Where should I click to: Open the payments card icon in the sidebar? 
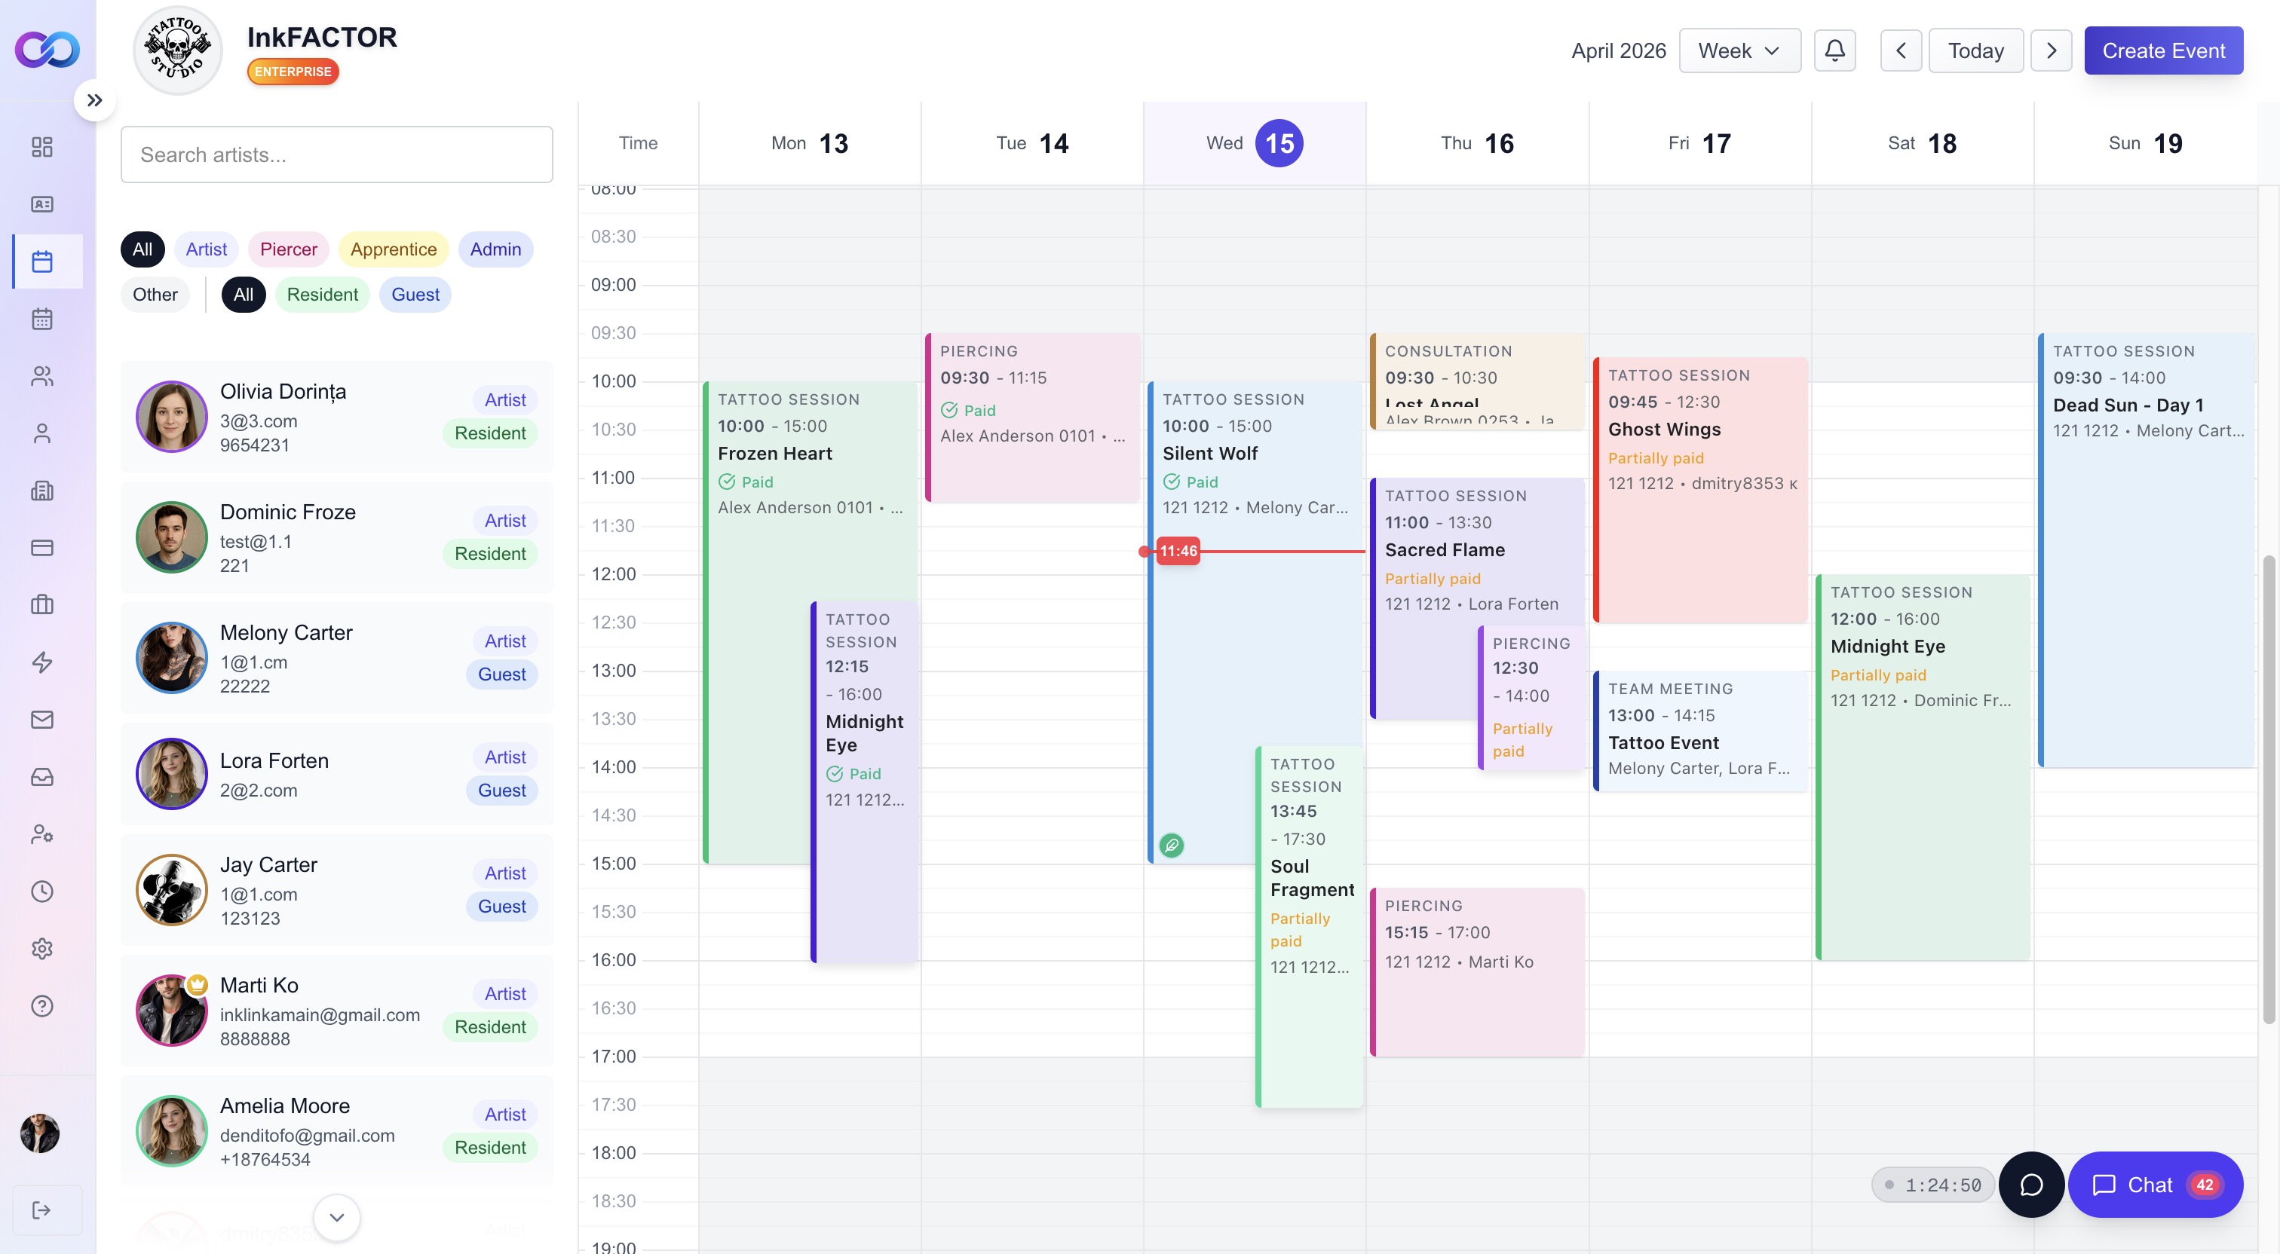[41, 548]
